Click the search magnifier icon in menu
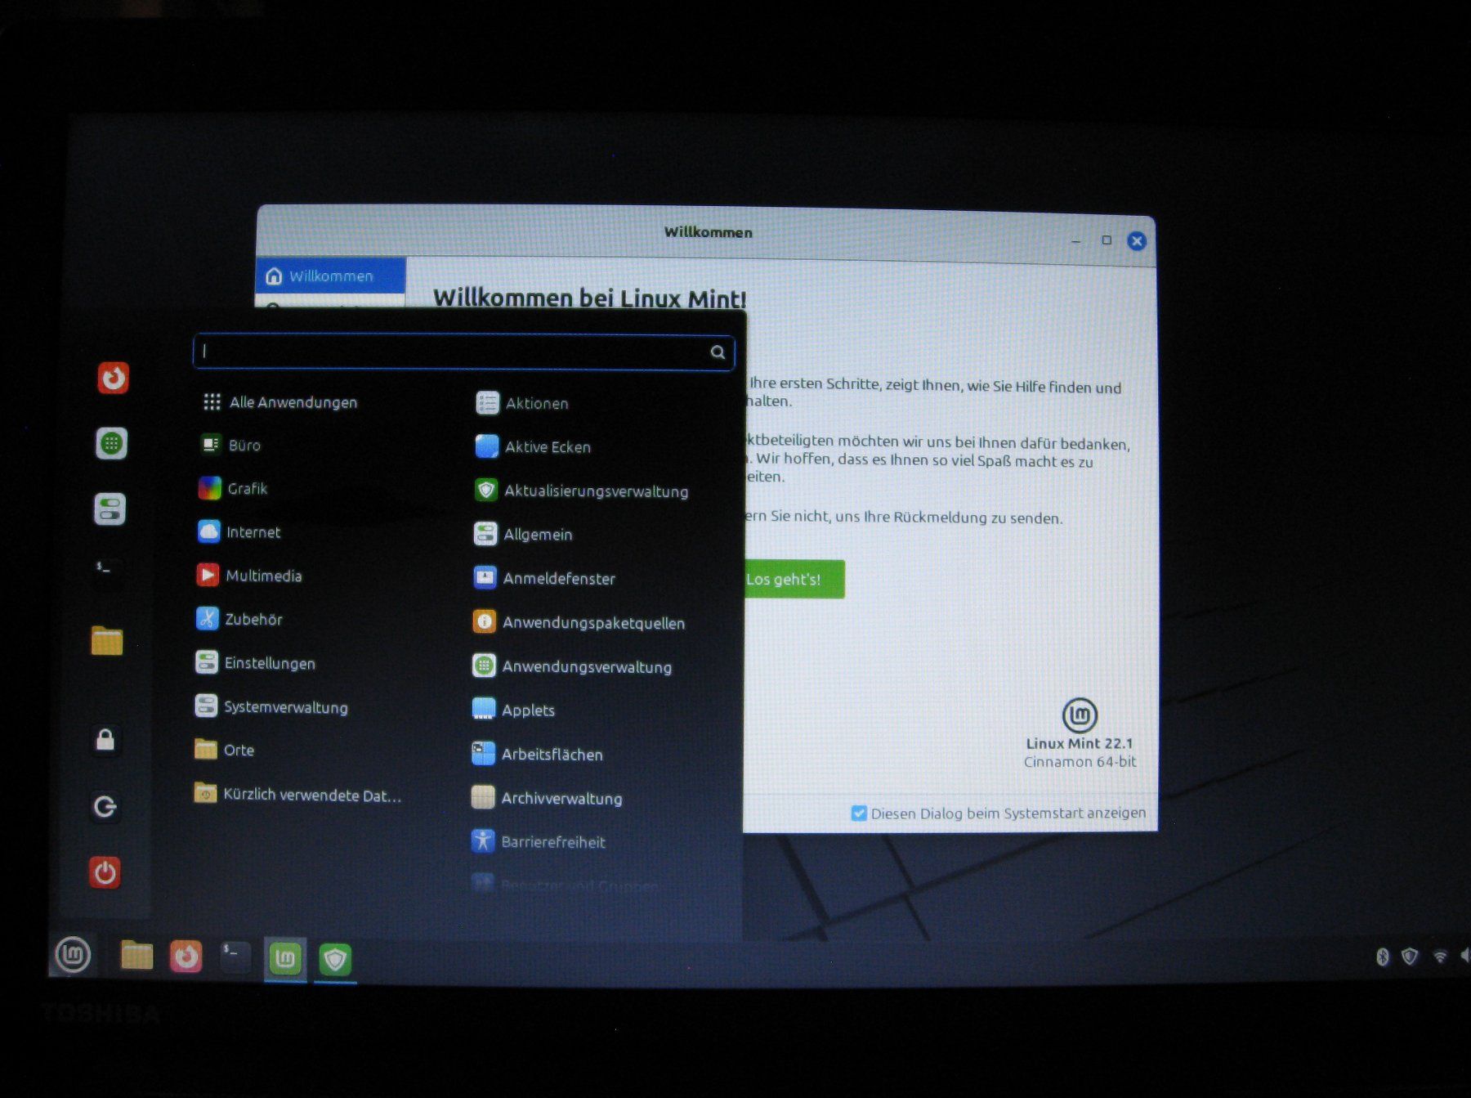This screenshot has width=1471, height=1098. (x=718, y=352)
